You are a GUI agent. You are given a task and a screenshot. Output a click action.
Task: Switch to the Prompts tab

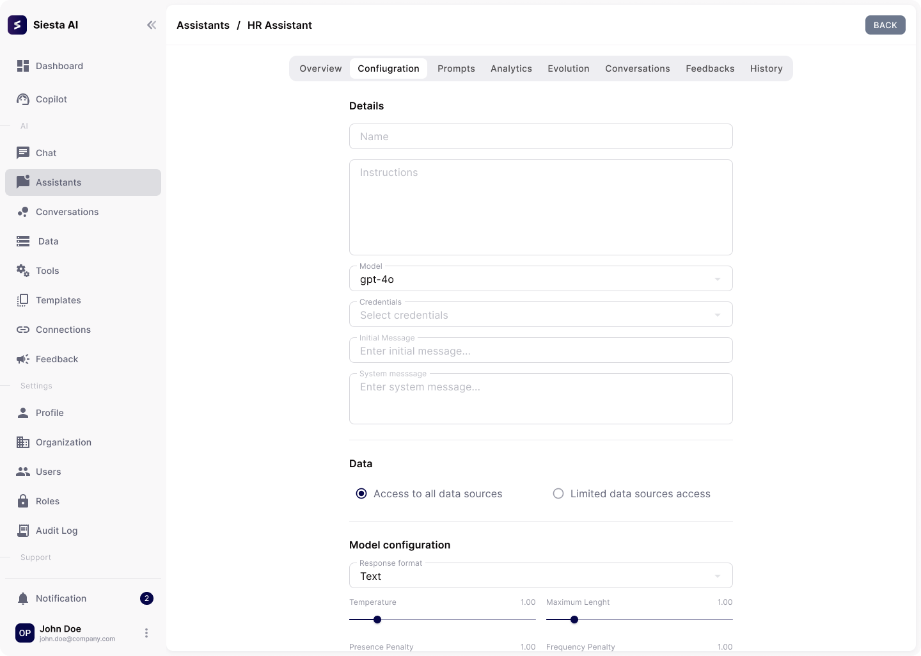(456, 68)
